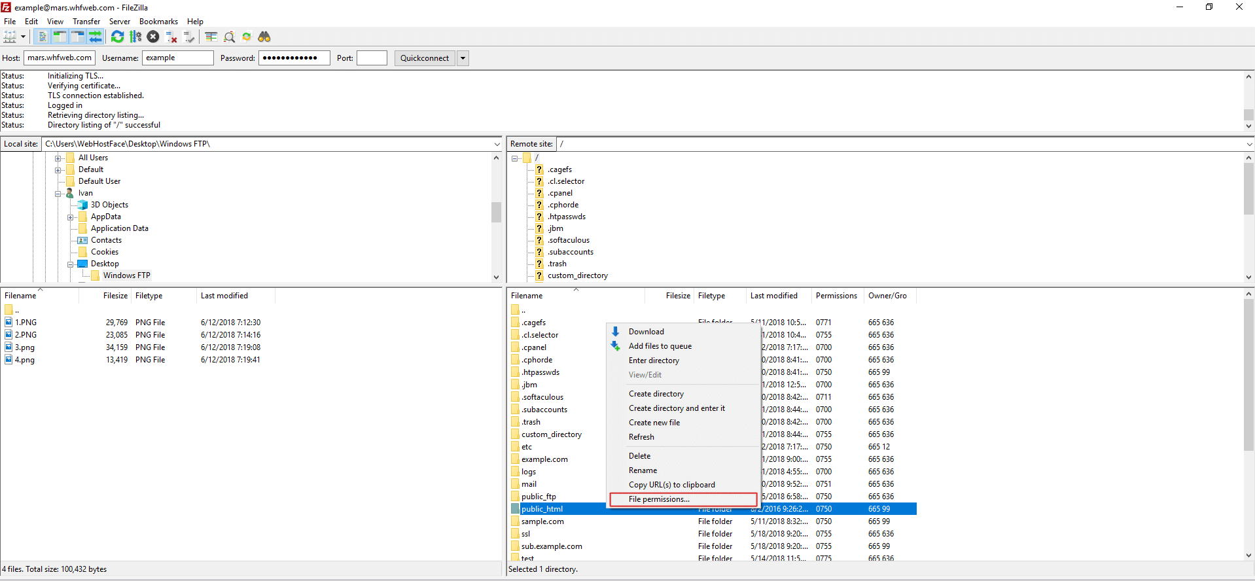Expand the Default folder tree node
Image resolution: width=1255 pixels, height=581 pixels.
point(58,169)
